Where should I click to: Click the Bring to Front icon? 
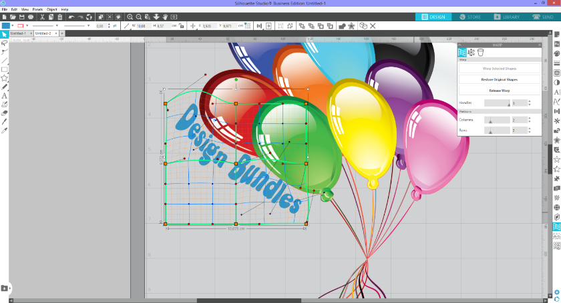tap(302, 26)
